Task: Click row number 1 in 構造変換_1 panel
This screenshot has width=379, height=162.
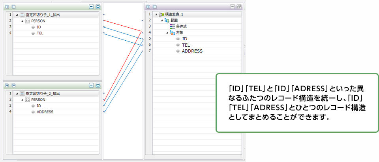Action: click(150, 14)
